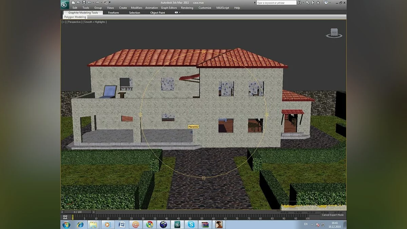
Task: Click the Open File folder icon
Action: click(79, 3)
